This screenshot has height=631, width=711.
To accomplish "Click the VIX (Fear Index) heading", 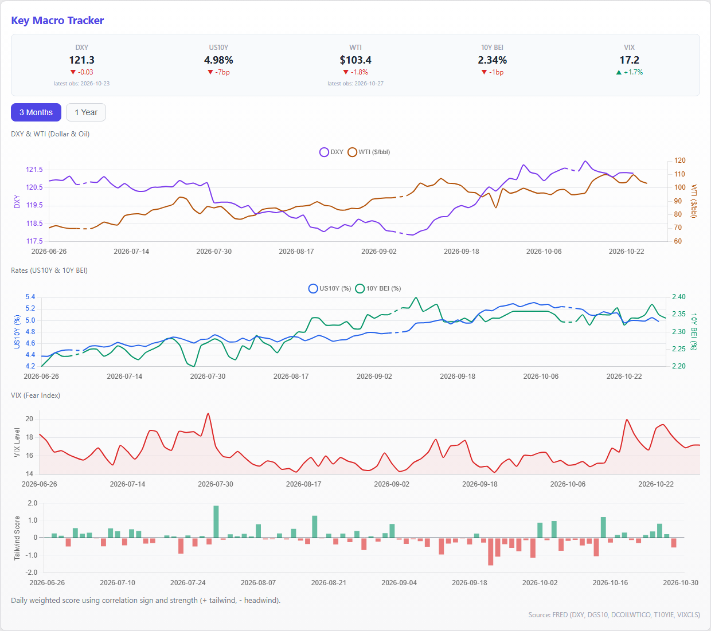I will click(x=36, y=395).
